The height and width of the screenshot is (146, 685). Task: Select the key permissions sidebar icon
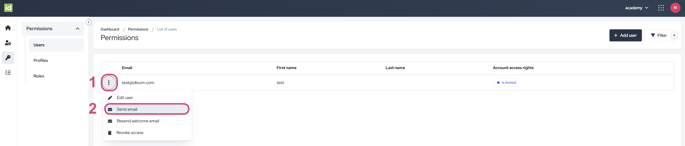click(x=8, y=58)
